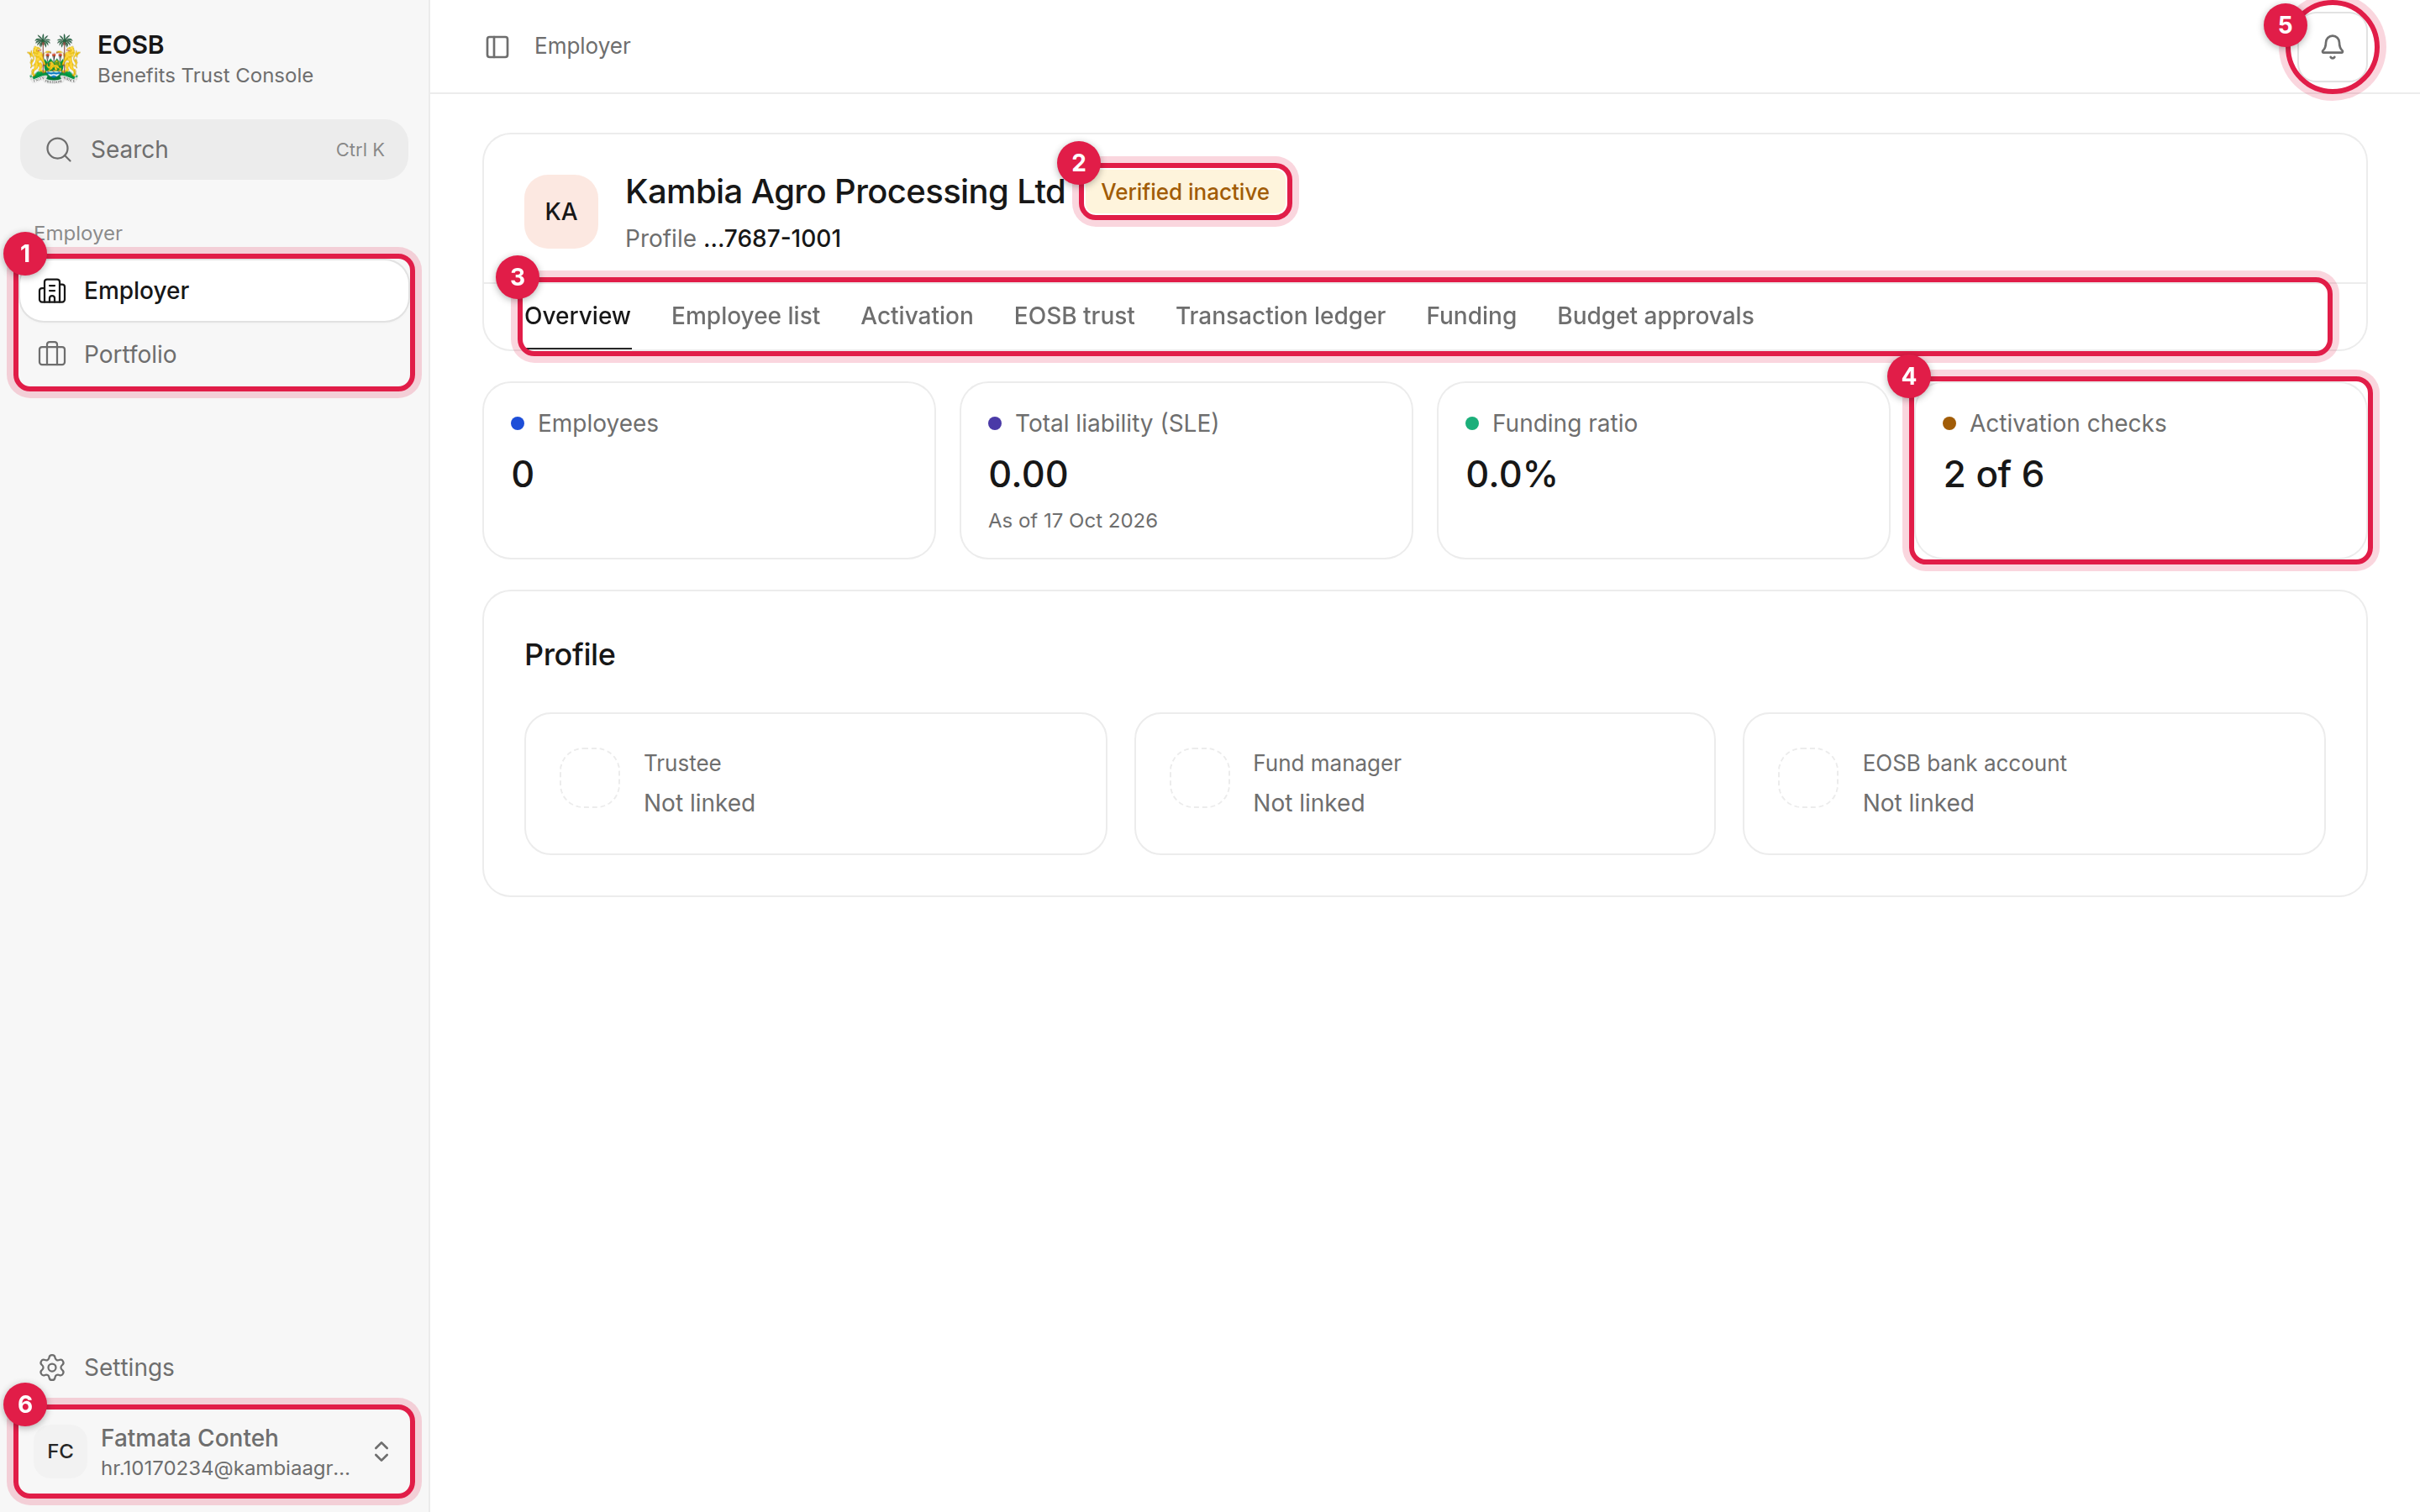Click the Settings gear icon
2420x1512 pixels.
pyautogui.click(x=52, y=1367)
